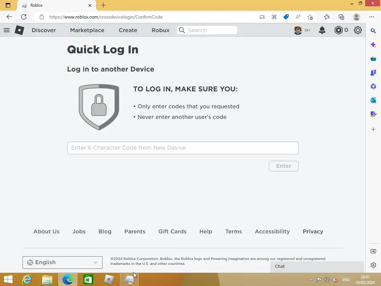
Task: Open the Robux page from navbar
Action: [161, 30]
